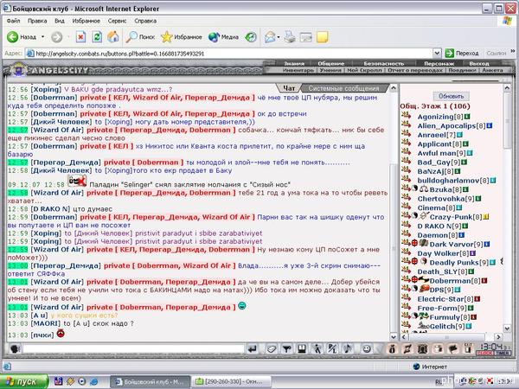Click the eraser clear-chat icon
The image size is (519, 389).
click(x=272, y=348)
